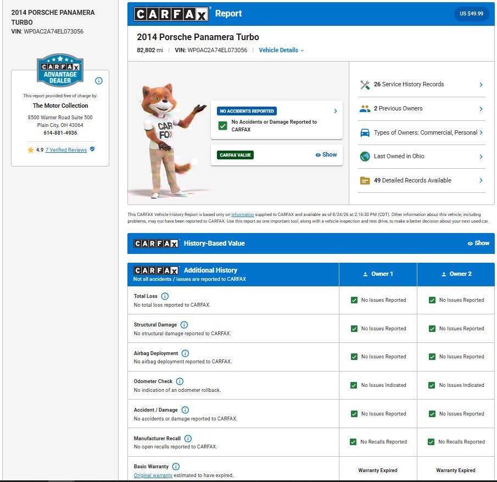
Task: Click the CARFAX logo in the History-Based Value bar
Action: tap(156, 243)
